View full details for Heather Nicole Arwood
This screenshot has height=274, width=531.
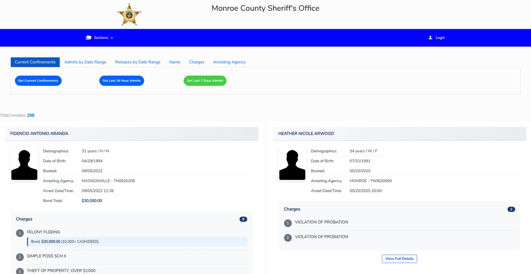(x=399, y=259)
